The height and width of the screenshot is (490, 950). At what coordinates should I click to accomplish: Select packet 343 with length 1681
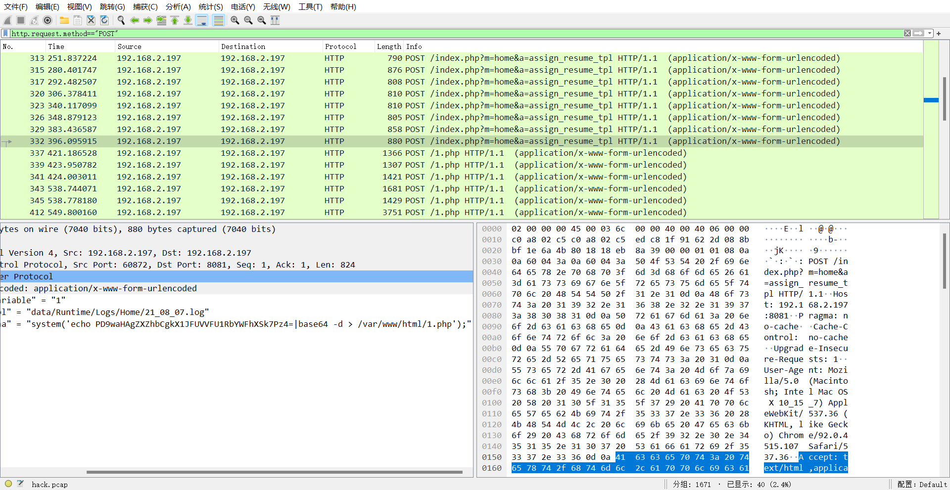(x=462, y=188)
